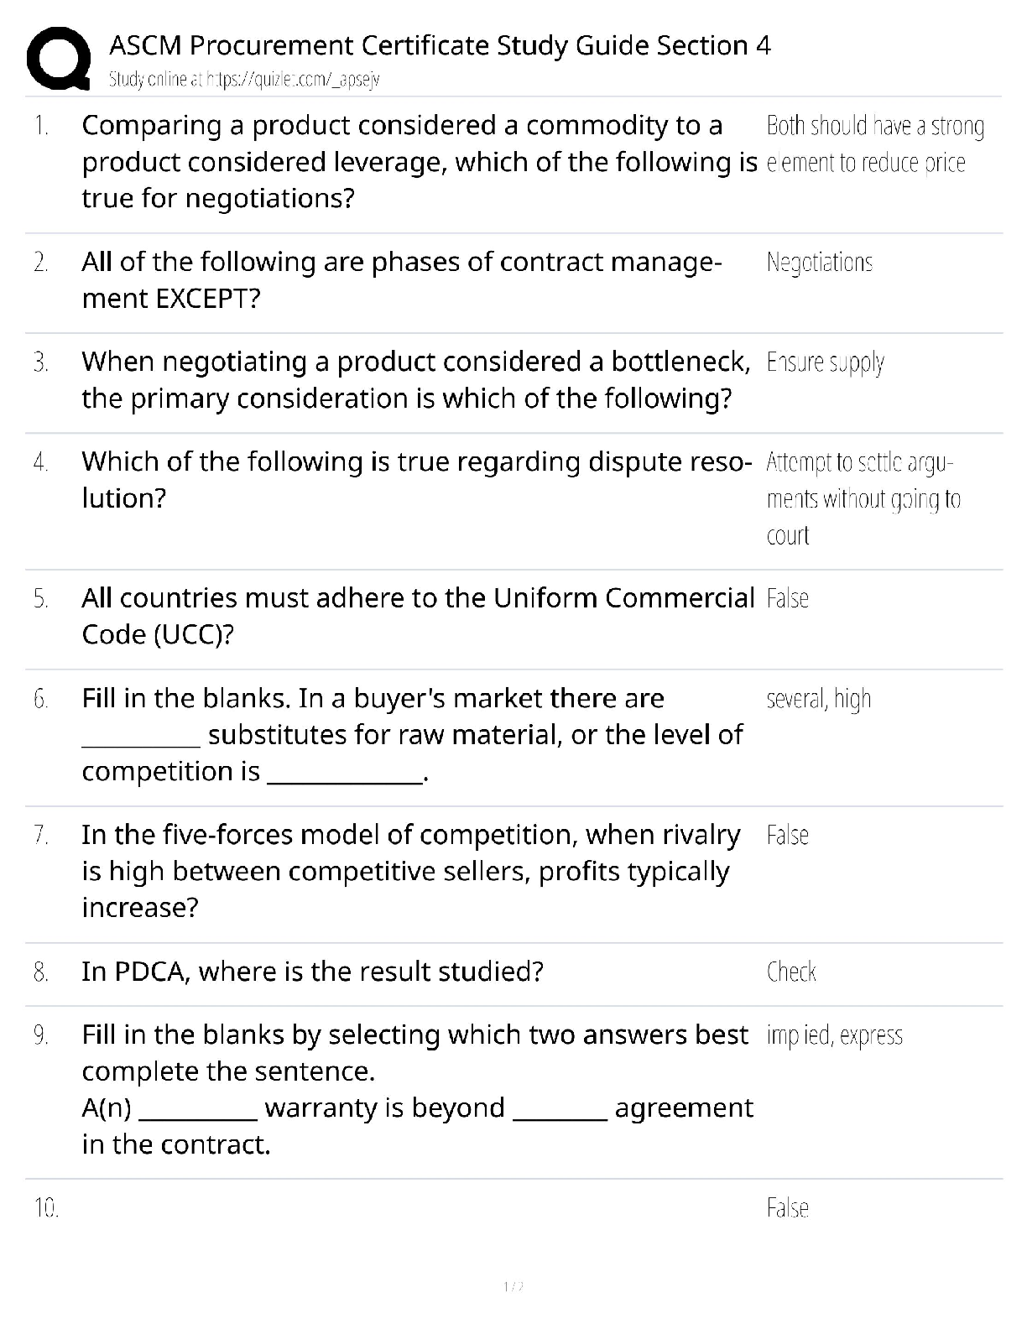Click the PDCA result studied question
Viewport: 1027px width, 1329px height.
[312, 972]
